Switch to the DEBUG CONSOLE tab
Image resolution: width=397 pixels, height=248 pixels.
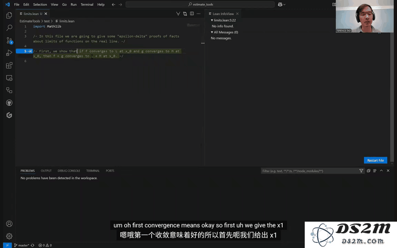coord(69,171)
